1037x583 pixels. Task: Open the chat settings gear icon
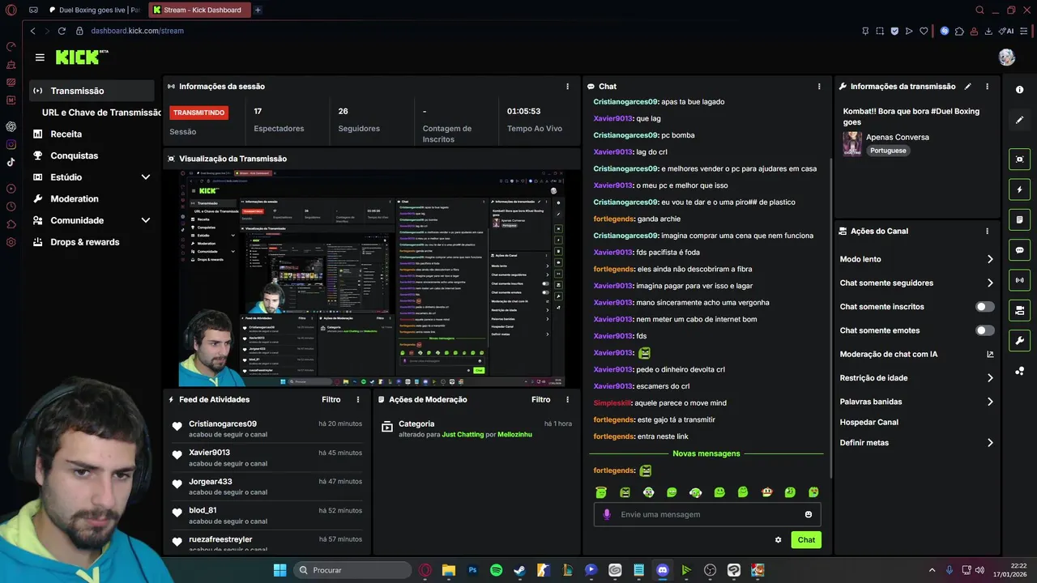[778, 540]
